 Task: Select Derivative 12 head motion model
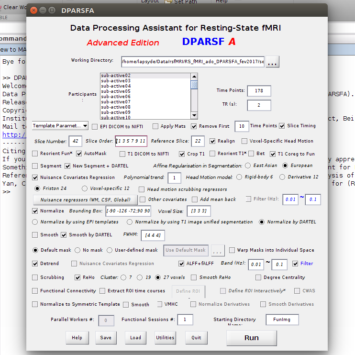click(x=282, y=177)
